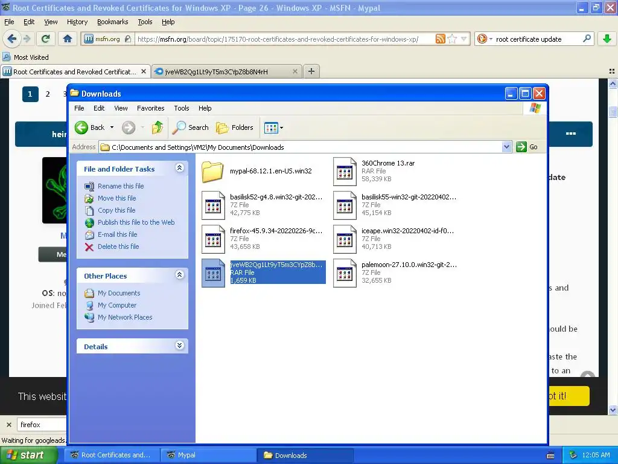Click the jveWB2Qg1Lt9yT5m3CYpZ8b RAR file icon
618x464 pixels.
tap(213, 273)
